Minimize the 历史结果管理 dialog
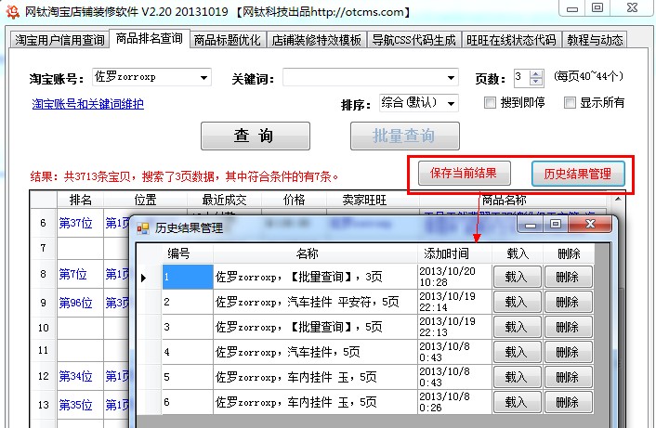656x428 pixels. (x=531, y=225)
